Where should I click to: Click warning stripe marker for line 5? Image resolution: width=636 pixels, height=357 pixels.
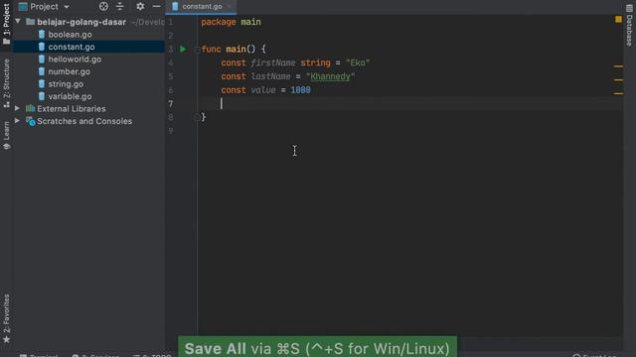point(618,79)
